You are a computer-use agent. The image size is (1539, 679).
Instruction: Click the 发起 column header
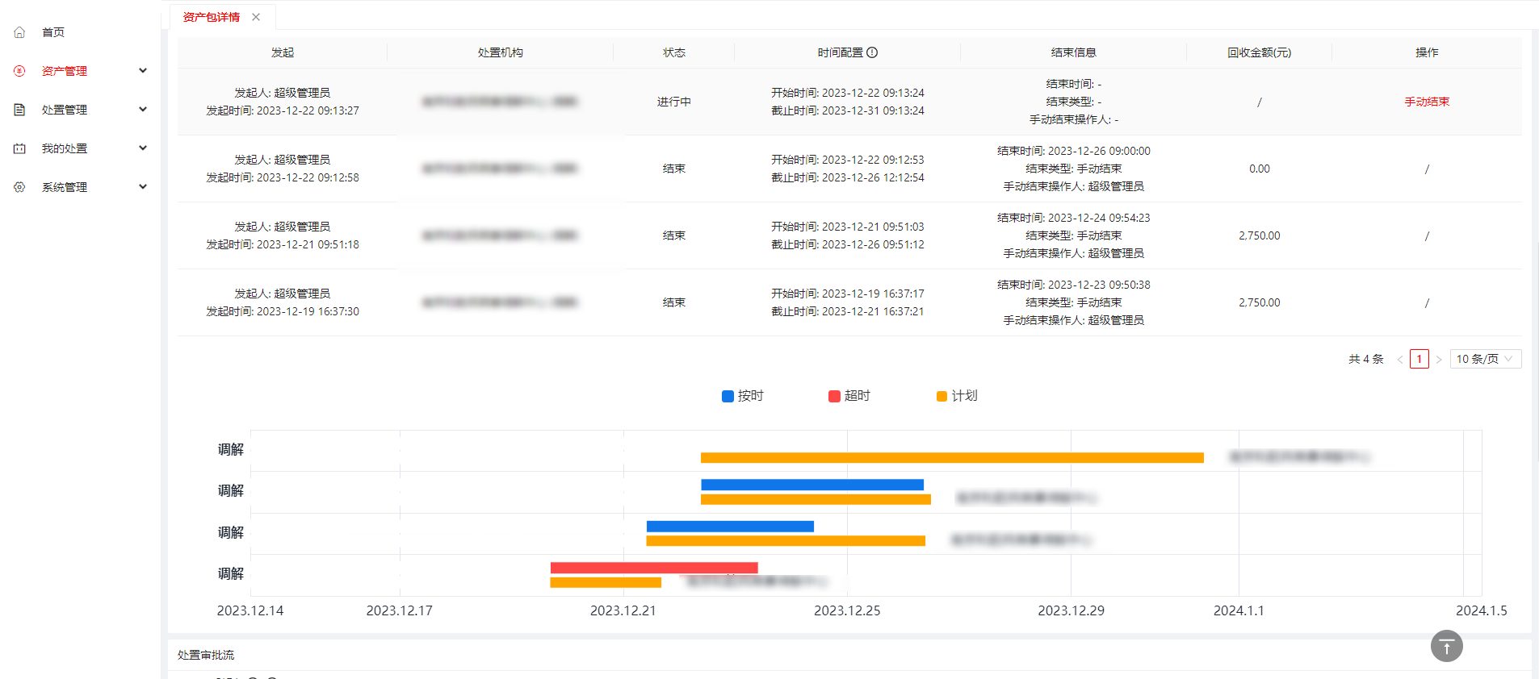pyautogui.click(x=283, y=52)
